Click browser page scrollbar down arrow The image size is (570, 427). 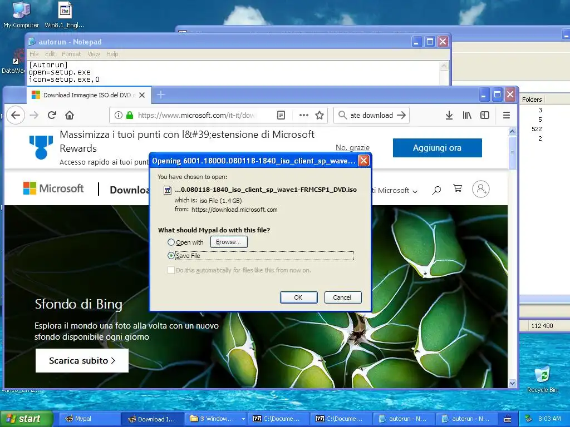(512, 383)
